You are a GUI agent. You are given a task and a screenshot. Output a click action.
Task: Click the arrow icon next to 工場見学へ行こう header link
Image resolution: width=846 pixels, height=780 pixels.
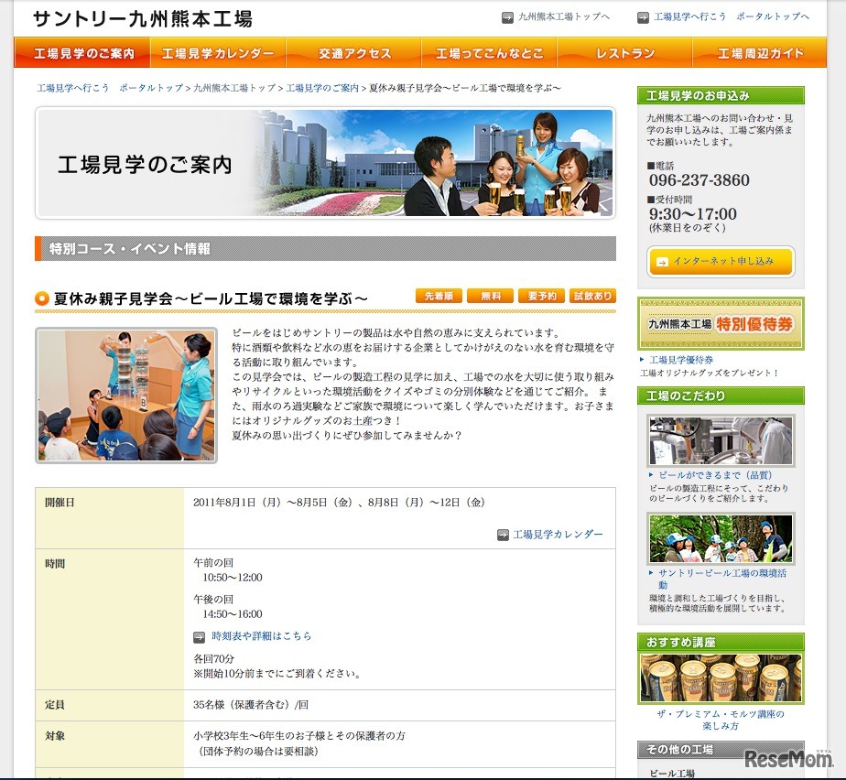641,16
